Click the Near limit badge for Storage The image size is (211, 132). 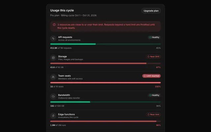153,56
